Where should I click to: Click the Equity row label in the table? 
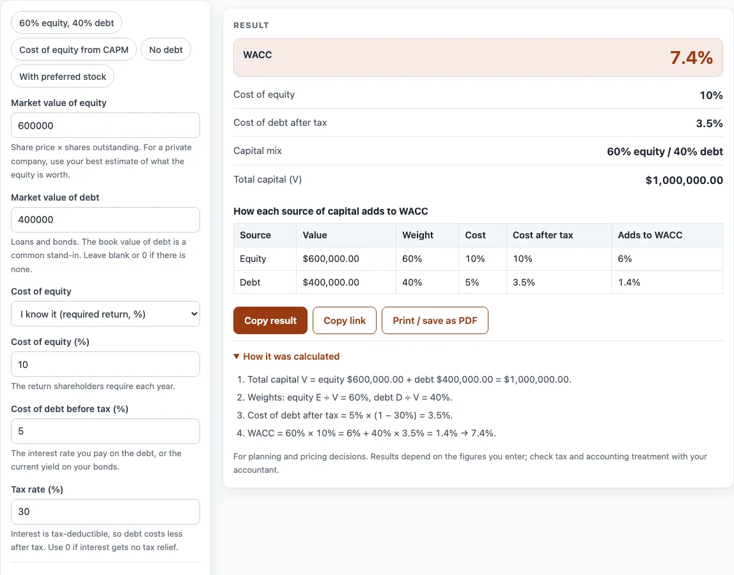click(x=265, y=259)
